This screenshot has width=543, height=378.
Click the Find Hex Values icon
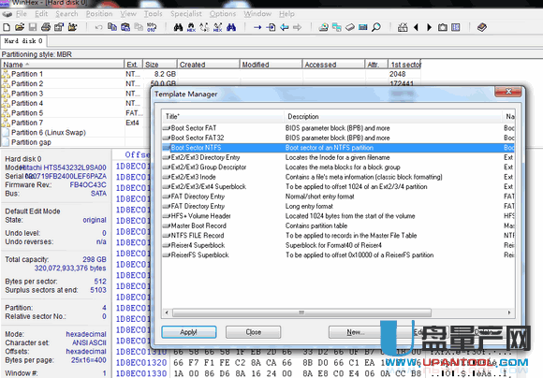(191, 27)
